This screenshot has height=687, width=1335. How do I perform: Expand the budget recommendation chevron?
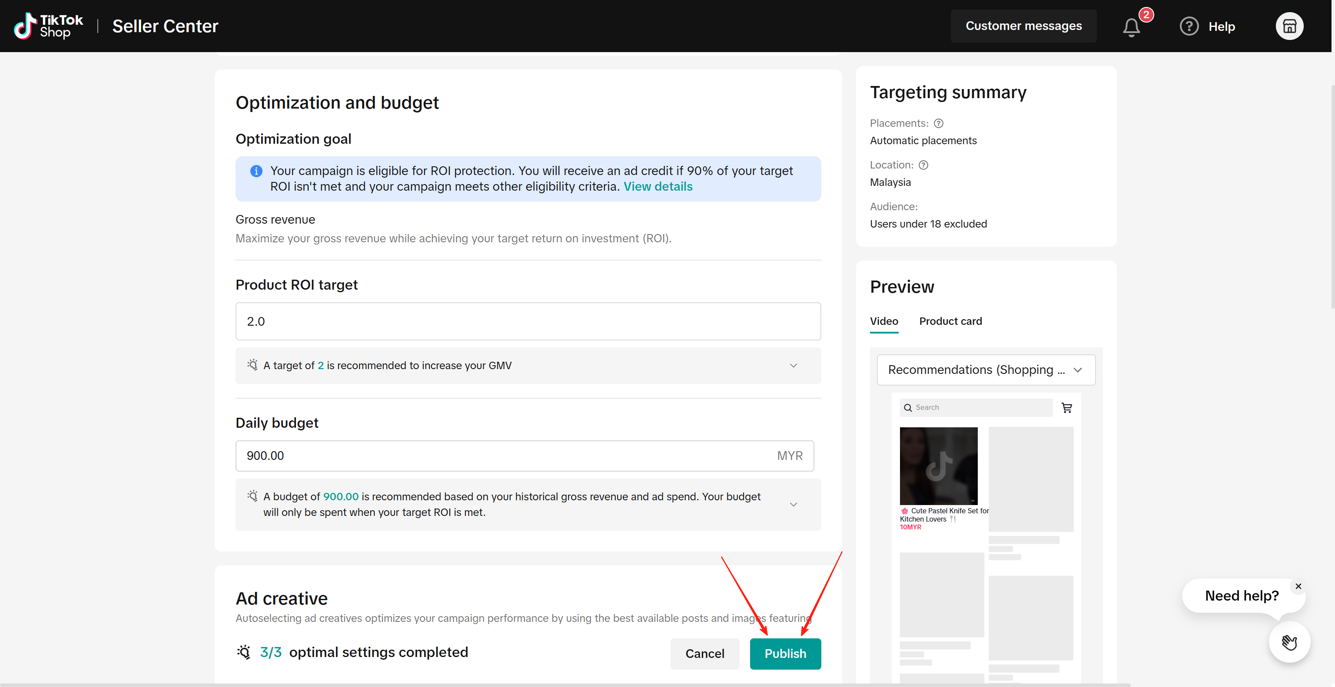click(x=793, y=504)
